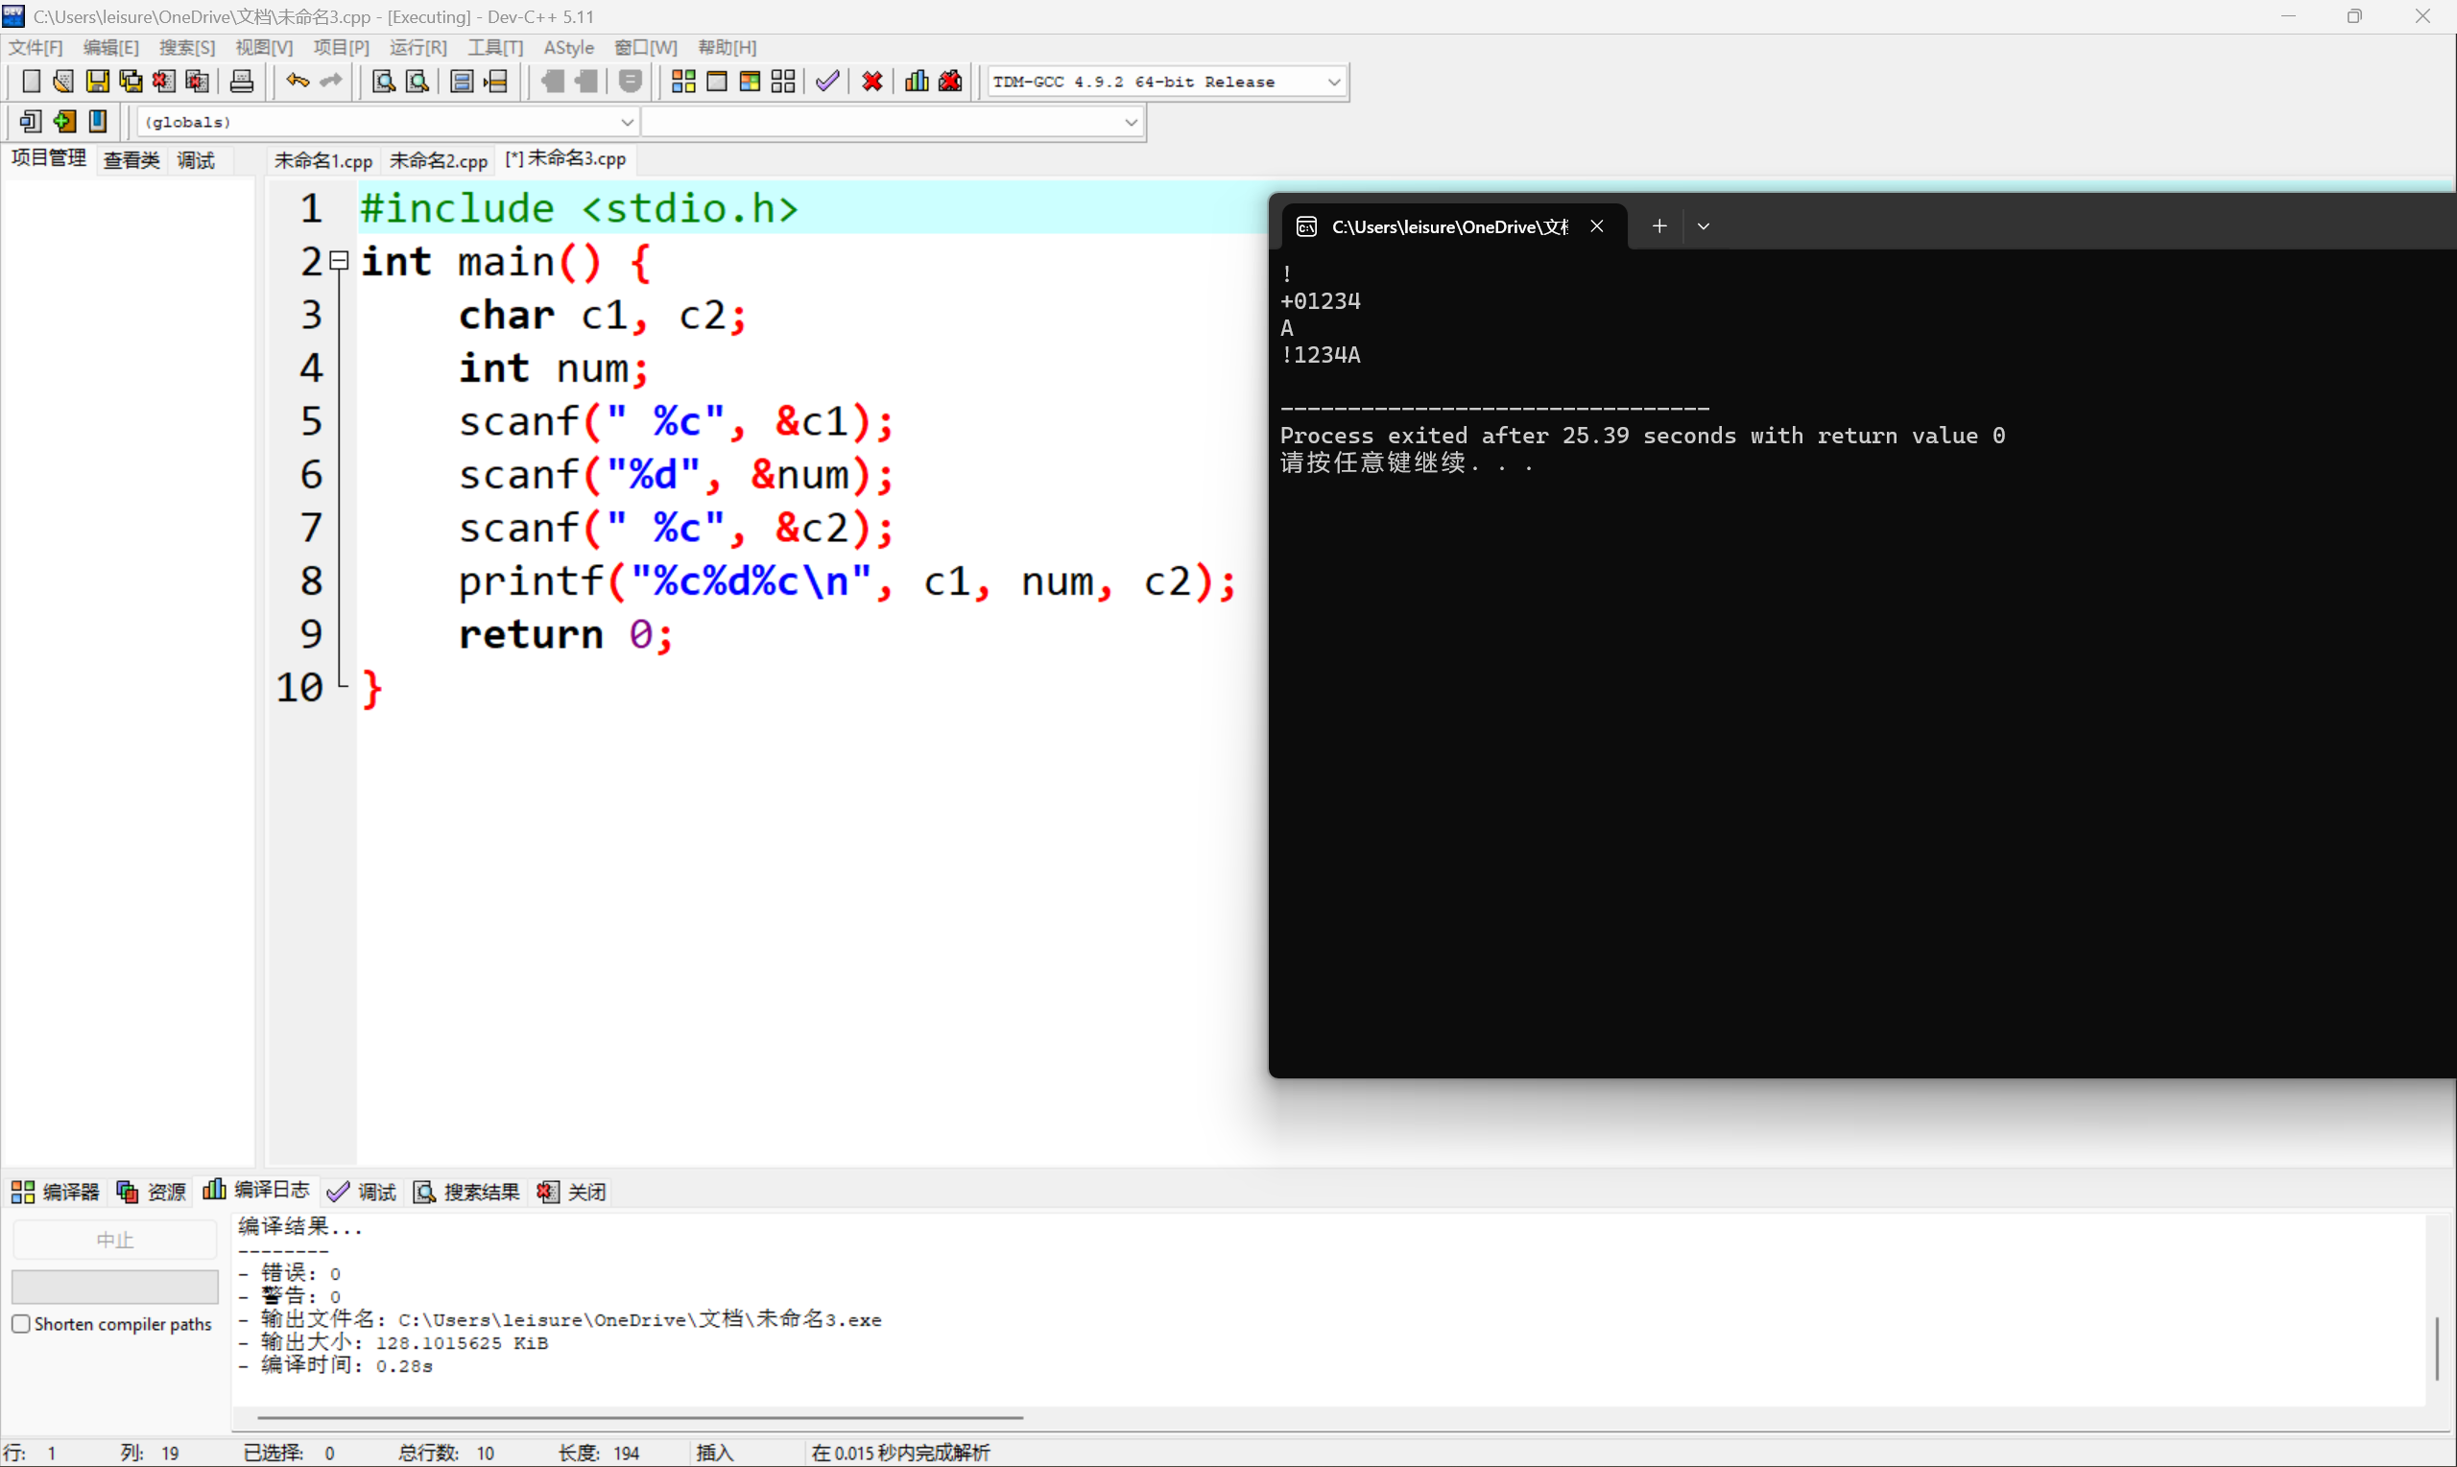Open the terminal tab options chevron
Image resolution: width=2457 pixels, height=1467 pixels.
pyautogui.click(x=1703, y=225)
